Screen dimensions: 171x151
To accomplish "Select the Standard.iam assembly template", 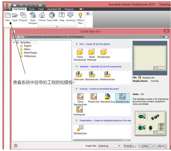I will pos(92,76).
